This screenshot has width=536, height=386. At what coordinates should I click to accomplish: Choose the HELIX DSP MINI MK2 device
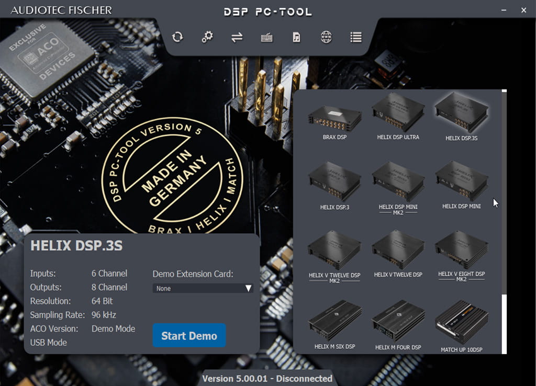[x=398, y=188]
